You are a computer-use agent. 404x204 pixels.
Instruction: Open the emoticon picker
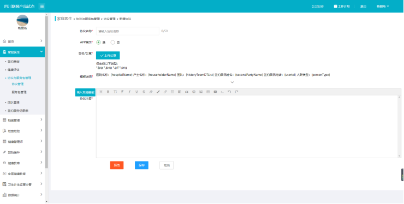[x=194, y=92]
